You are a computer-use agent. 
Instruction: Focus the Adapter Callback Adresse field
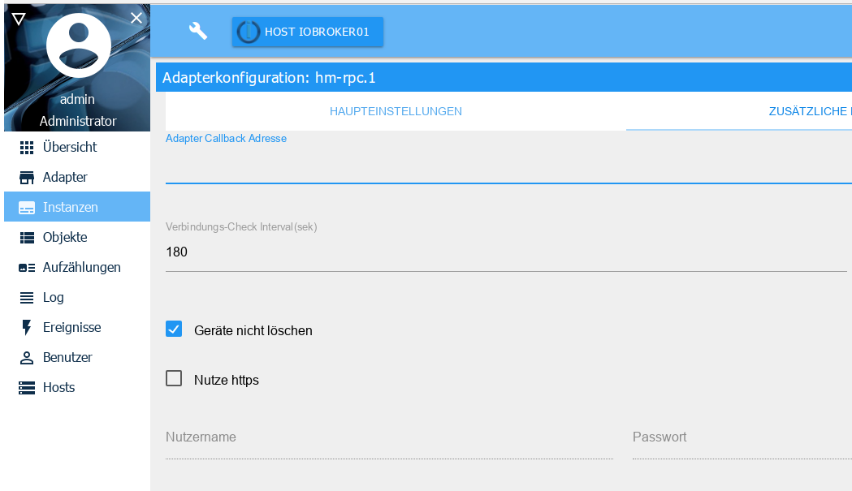click(505, 169)
